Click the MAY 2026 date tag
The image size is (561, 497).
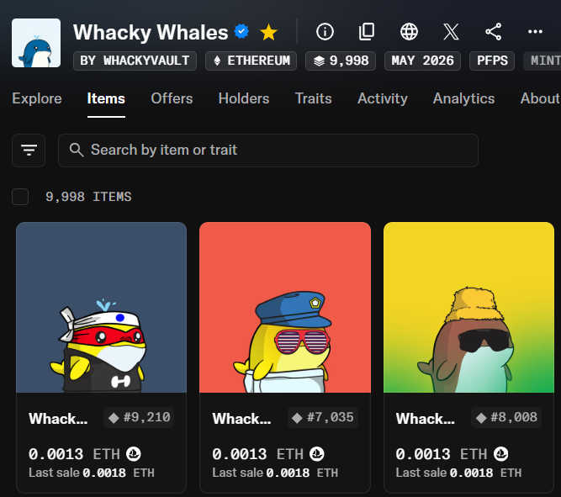tap(422, 61)
